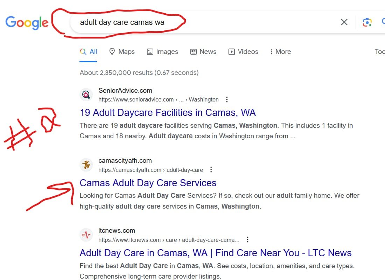Open Google Lens image search
This screenshot has width=385, height=280.
tap(367, 22)
